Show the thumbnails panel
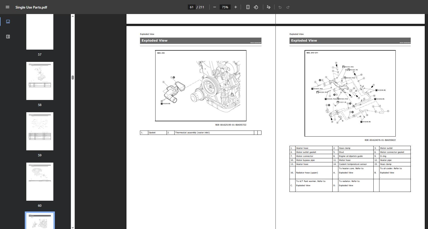Image resolution: width=428 pixels, height=229 pixels. pos(8,22)
